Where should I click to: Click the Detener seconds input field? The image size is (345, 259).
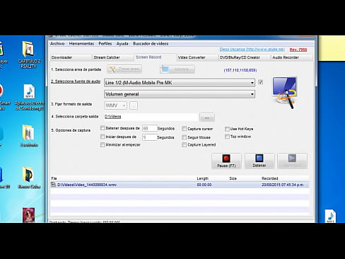149,128
